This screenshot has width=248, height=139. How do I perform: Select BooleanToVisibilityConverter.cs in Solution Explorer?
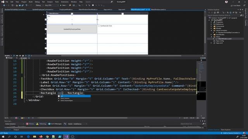pyautogui.click(x=229, y=32)
